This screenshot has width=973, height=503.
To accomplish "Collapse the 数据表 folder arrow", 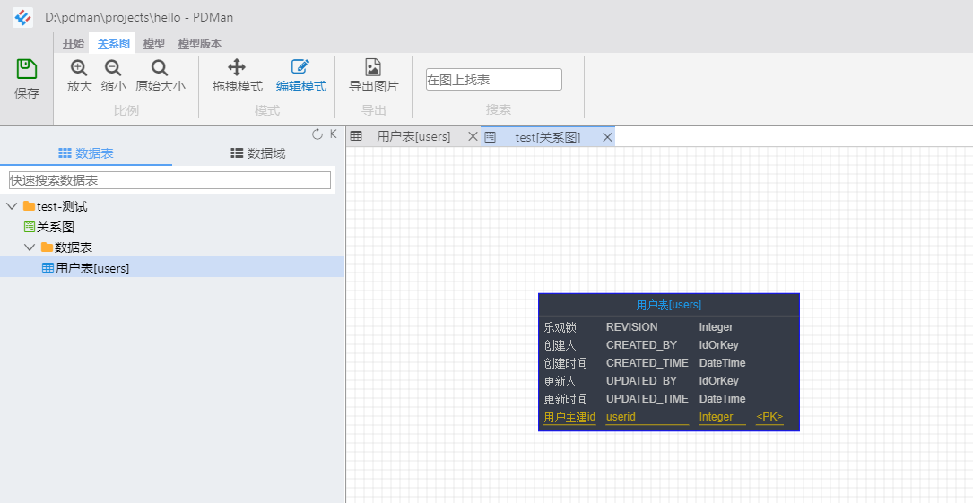I will (30, 247).
